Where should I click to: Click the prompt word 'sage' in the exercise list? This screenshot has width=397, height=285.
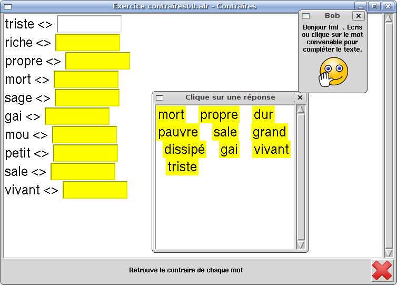click(x=18, y=99)
